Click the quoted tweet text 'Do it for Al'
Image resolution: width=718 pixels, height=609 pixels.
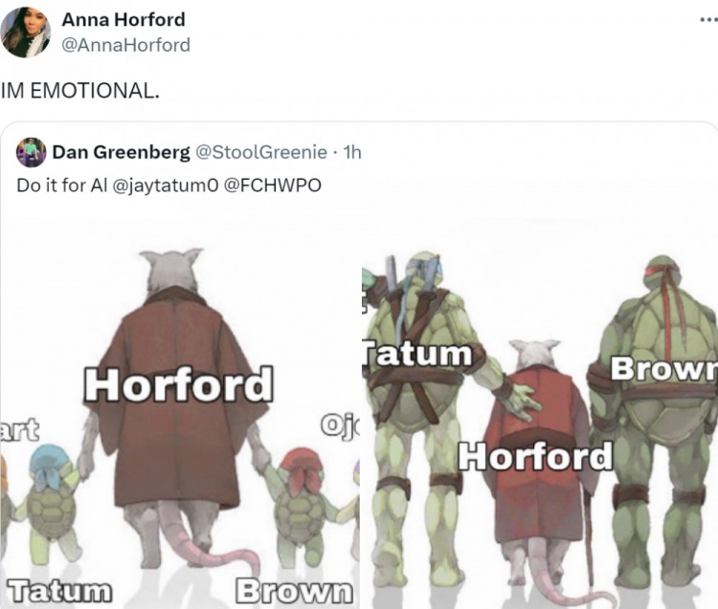pos(62,185)
